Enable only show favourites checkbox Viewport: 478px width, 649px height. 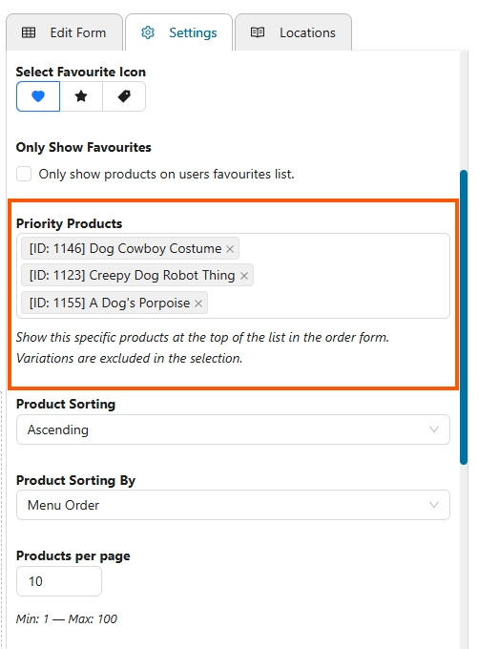coord(24,174)
